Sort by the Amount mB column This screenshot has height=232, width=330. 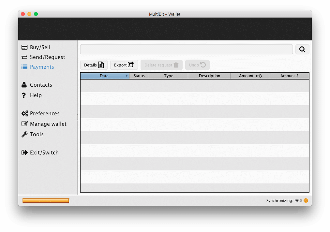tap(250, 76)
